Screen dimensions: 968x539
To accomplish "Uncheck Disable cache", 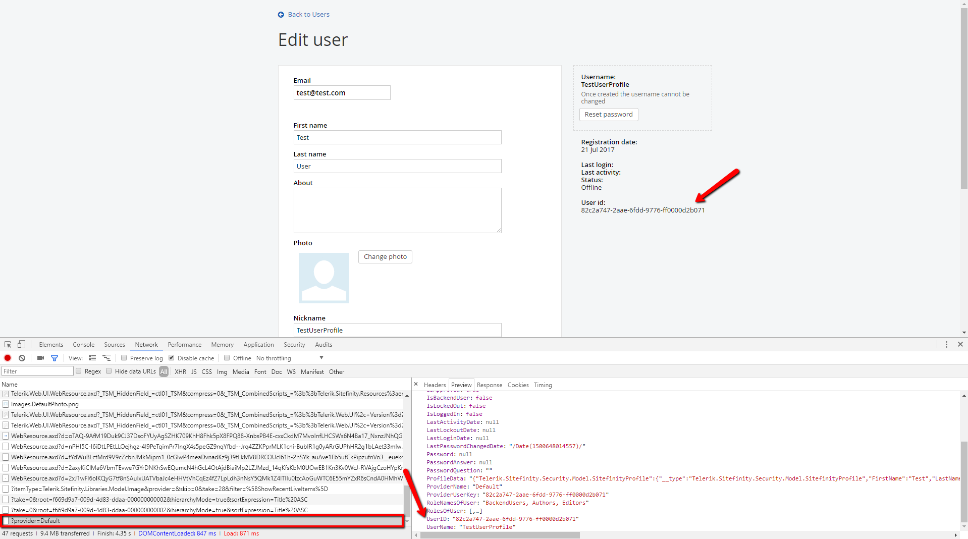I will click(172, 358).
